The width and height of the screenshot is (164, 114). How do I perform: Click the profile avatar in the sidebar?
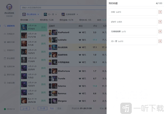click(x=9, y=7)
